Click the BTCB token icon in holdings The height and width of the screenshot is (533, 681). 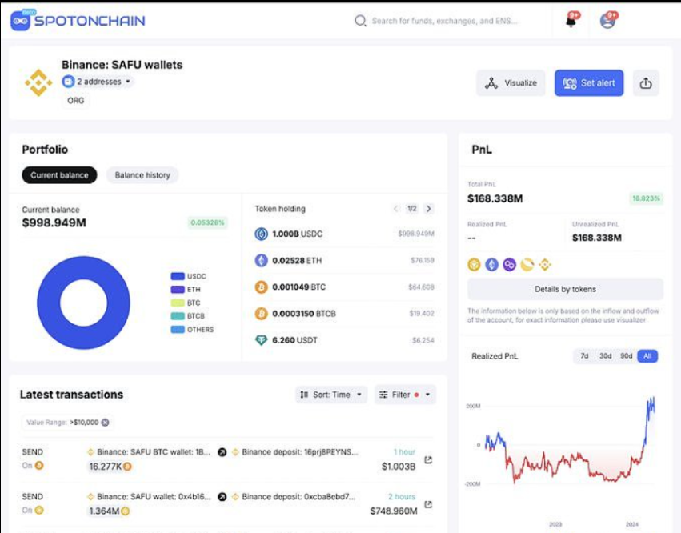[x=261, y=314]
